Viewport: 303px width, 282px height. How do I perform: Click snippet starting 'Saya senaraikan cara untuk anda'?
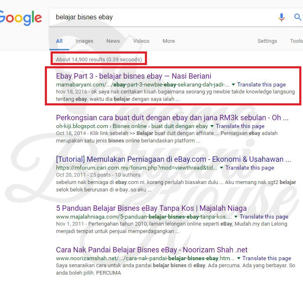tap(175, 269)
